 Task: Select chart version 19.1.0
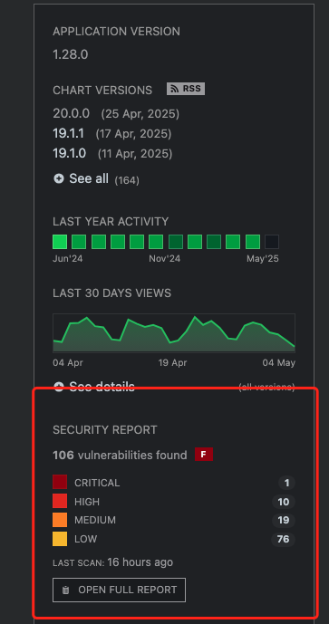[69, 153]
